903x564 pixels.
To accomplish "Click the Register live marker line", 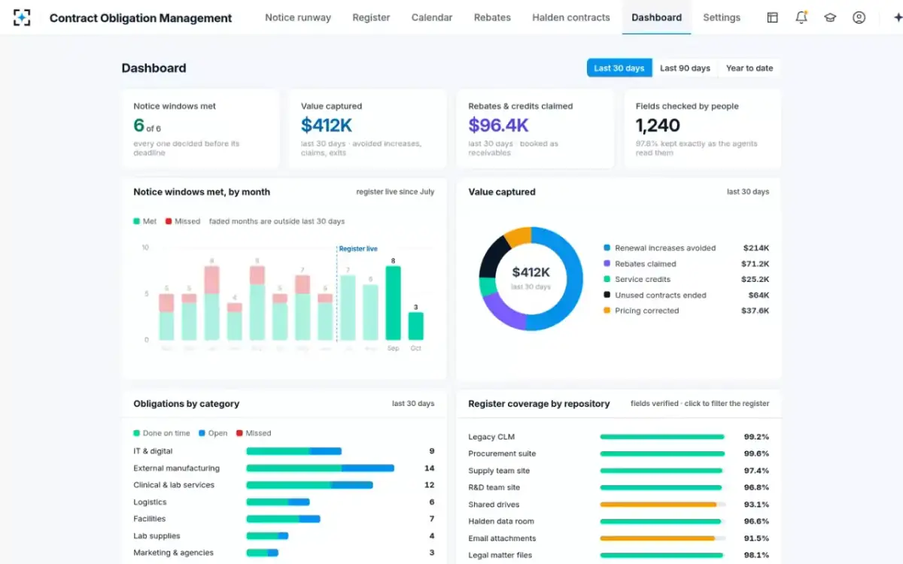I will coord(336,293).
